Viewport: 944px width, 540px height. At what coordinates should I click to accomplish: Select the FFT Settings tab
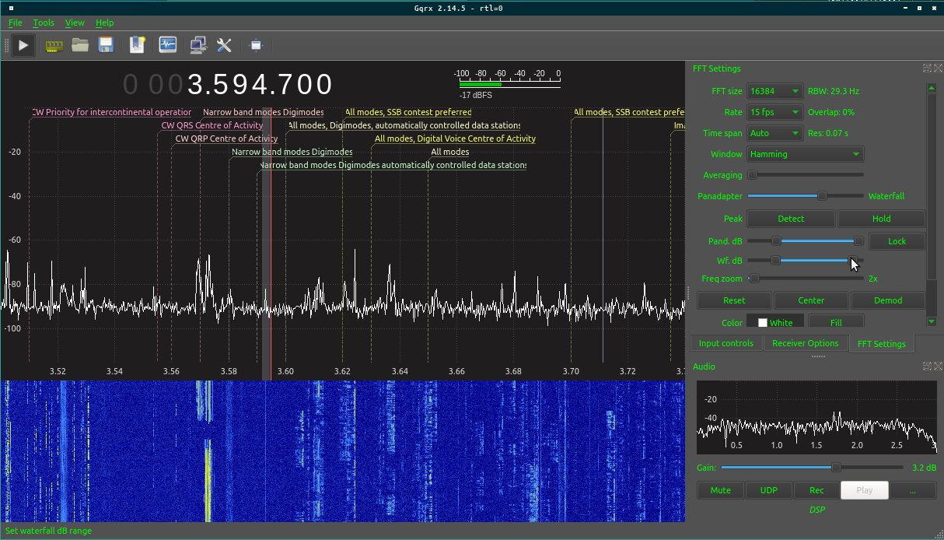(882, 344)
